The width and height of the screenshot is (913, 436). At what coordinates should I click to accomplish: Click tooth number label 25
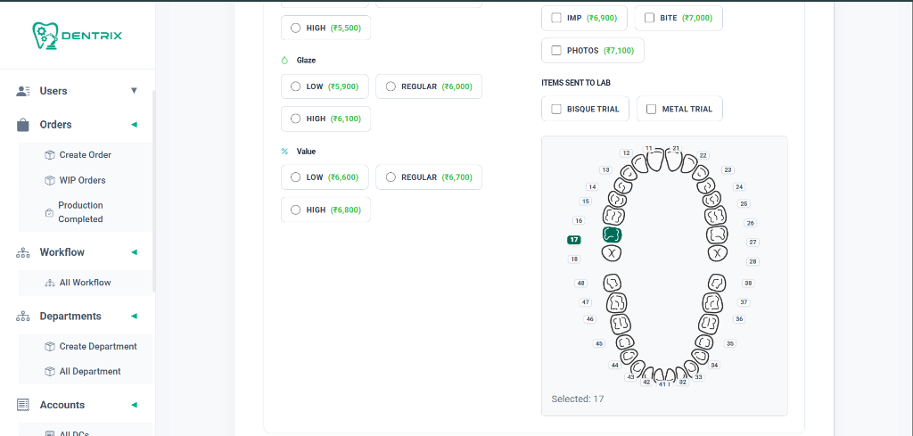[743, 204]
